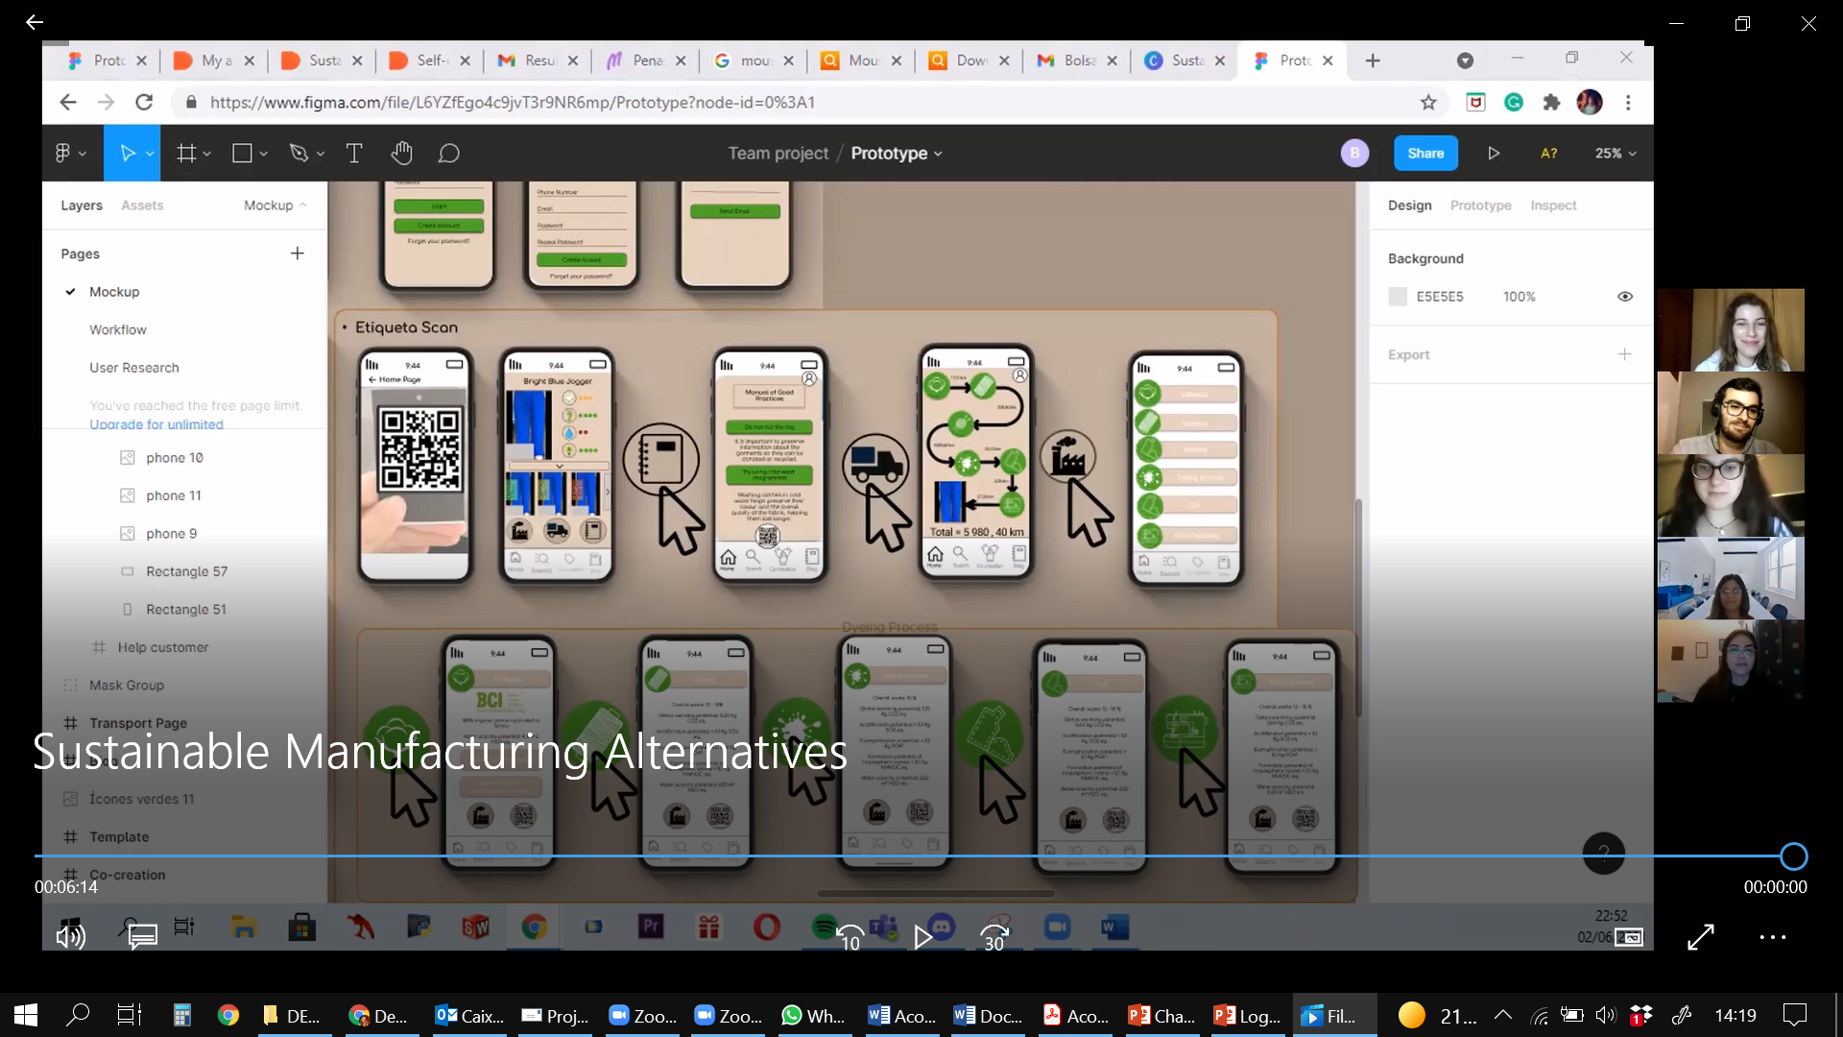Viewport: 1843px width, 1037px height.
Task: Click the E5E5E5 background color swatch
Action: (1398, 297)
